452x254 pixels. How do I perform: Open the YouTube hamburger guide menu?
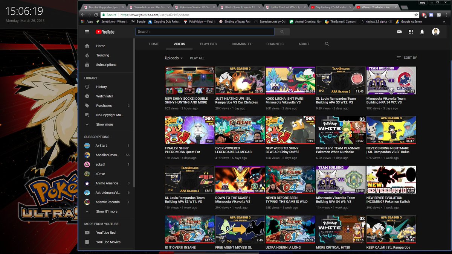(87, 32)
